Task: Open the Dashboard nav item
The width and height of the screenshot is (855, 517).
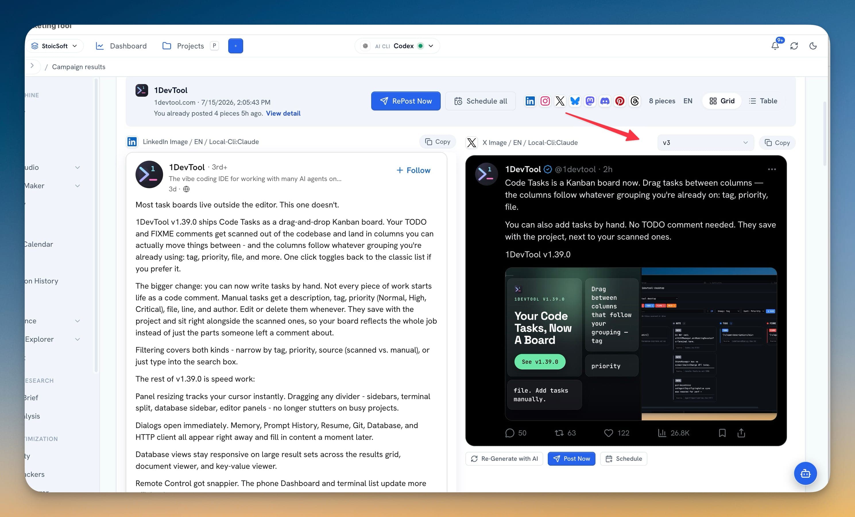Action: pyautogui.click(x=121, y=46)
